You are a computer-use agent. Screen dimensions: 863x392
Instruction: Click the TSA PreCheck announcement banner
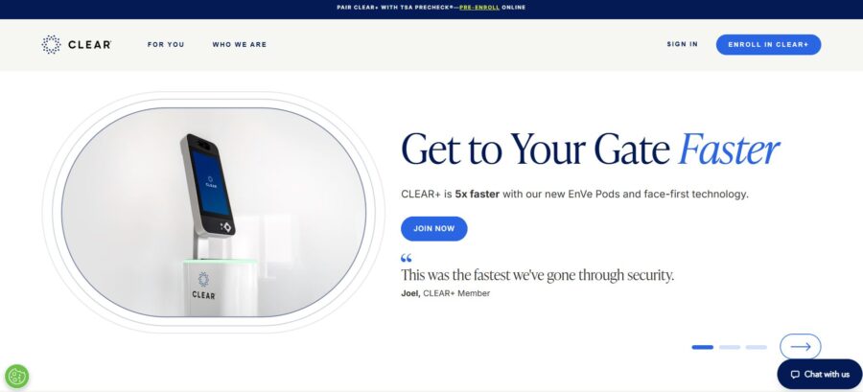click(x=431, y=8)
